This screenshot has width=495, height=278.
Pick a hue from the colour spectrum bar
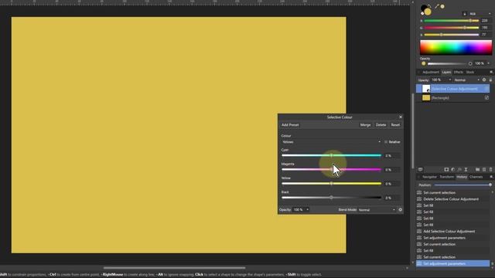[x=456, y=48]
